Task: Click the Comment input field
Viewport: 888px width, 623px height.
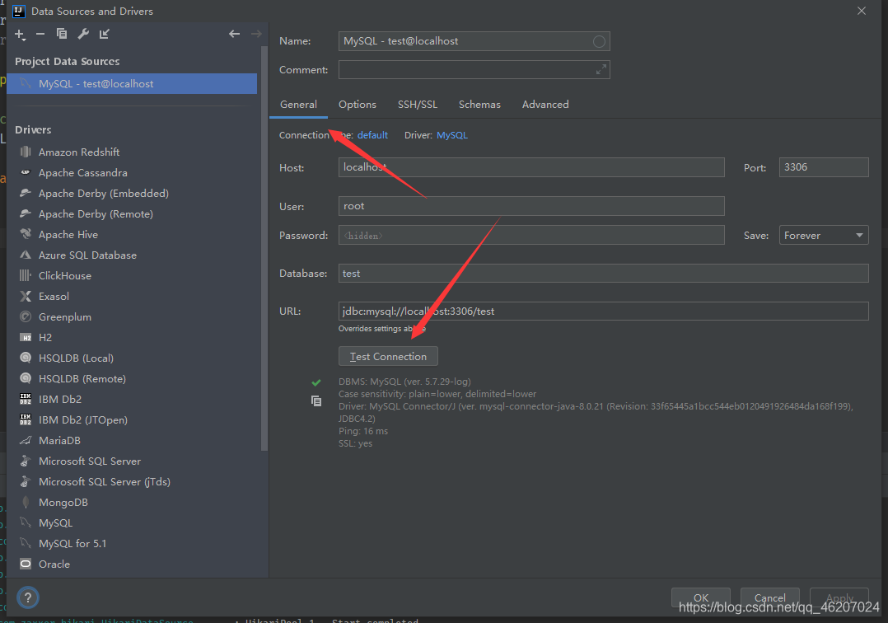Action: [474, 70]
